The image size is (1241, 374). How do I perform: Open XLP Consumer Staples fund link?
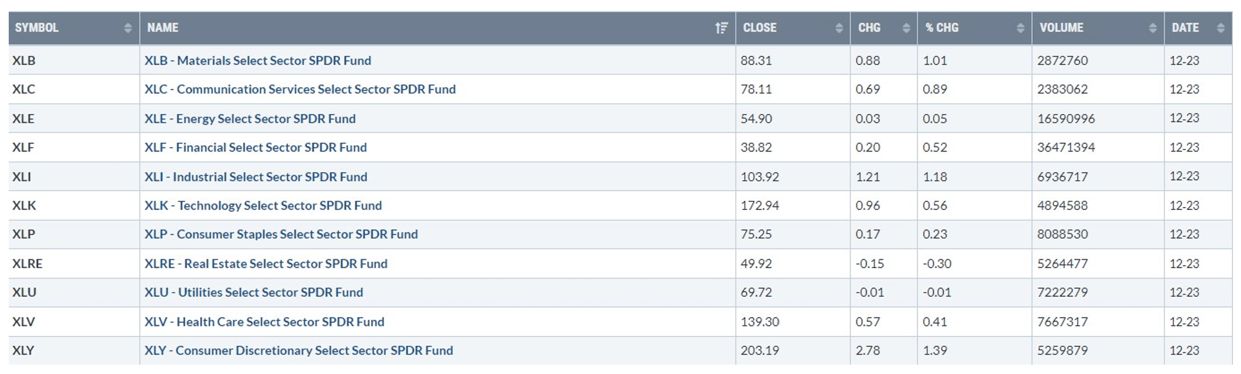(281, 234)
